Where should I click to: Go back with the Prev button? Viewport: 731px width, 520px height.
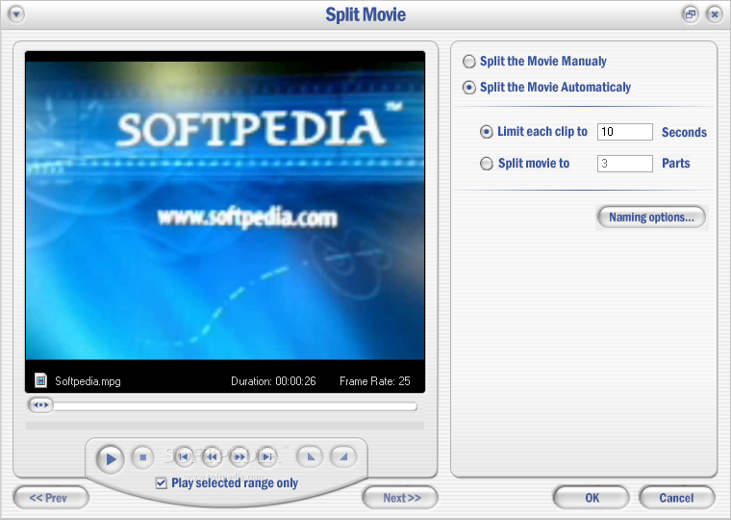[51, 498]
